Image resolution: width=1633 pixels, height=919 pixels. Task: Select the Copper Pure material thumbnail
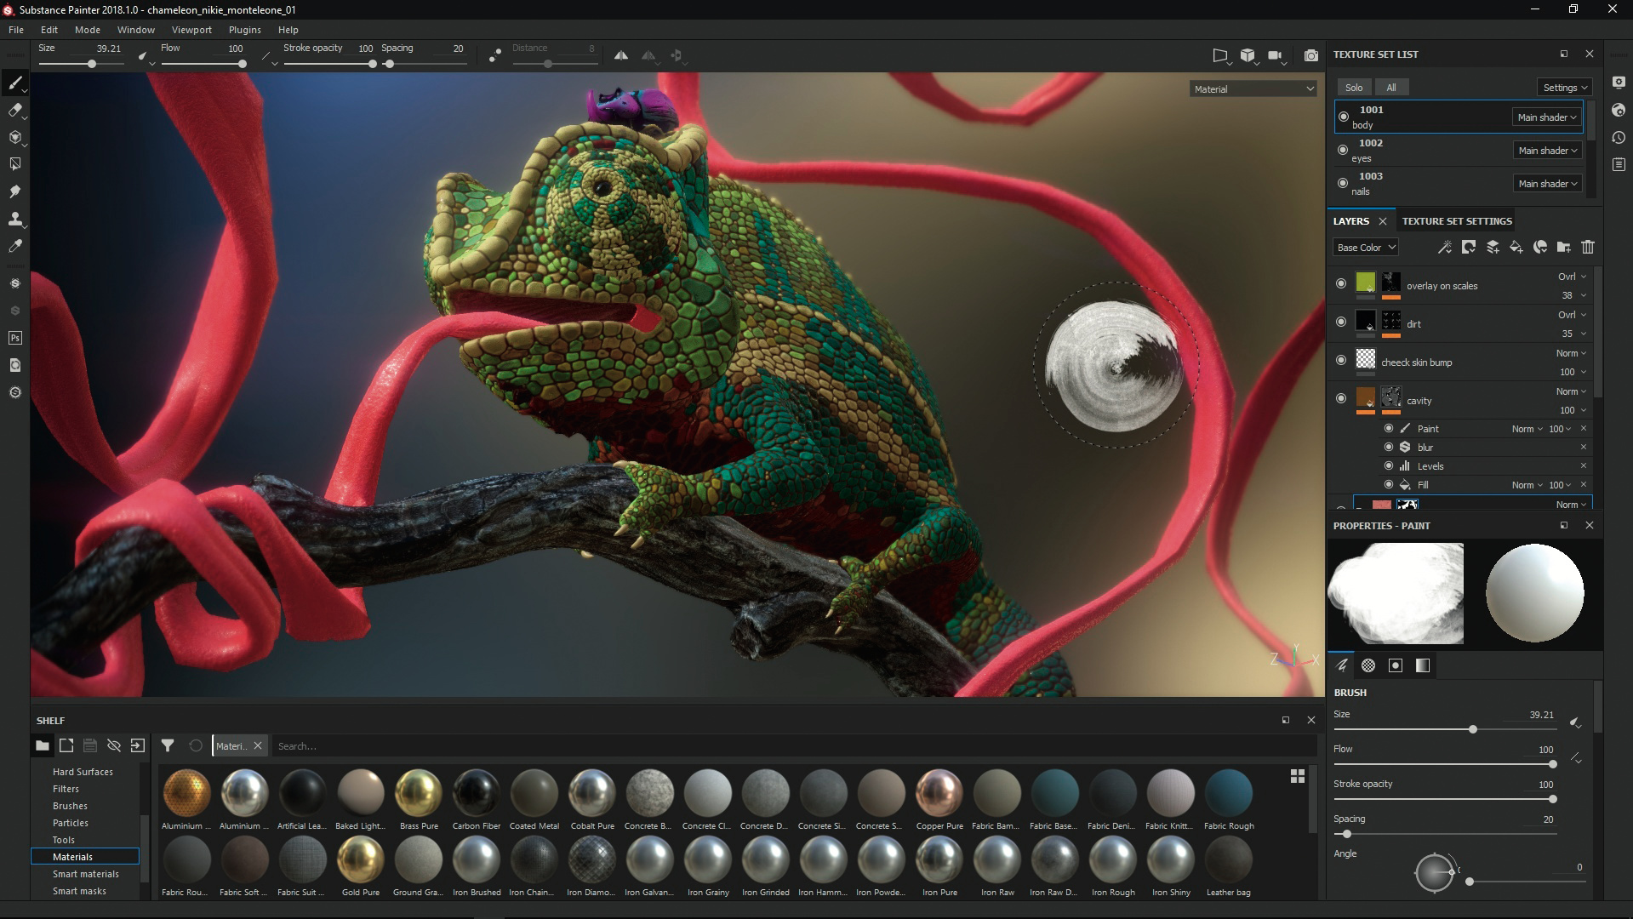[x=939, y=792]
